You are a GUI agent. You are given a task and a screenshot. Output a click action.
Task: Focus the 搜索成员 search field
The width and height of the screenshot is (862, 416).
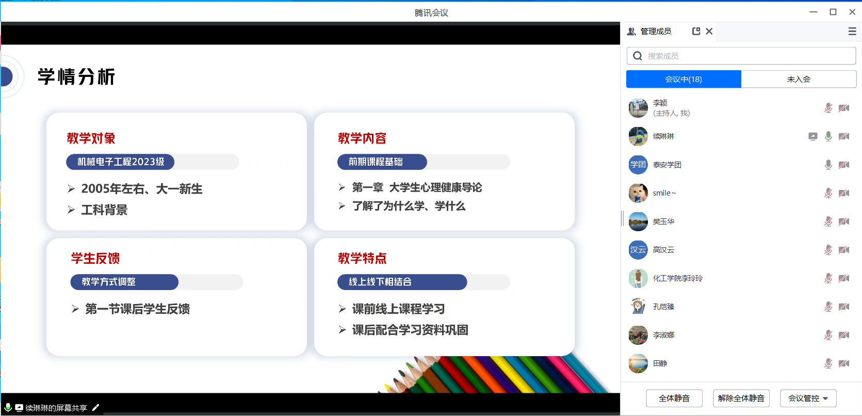[x=748, y=56]
